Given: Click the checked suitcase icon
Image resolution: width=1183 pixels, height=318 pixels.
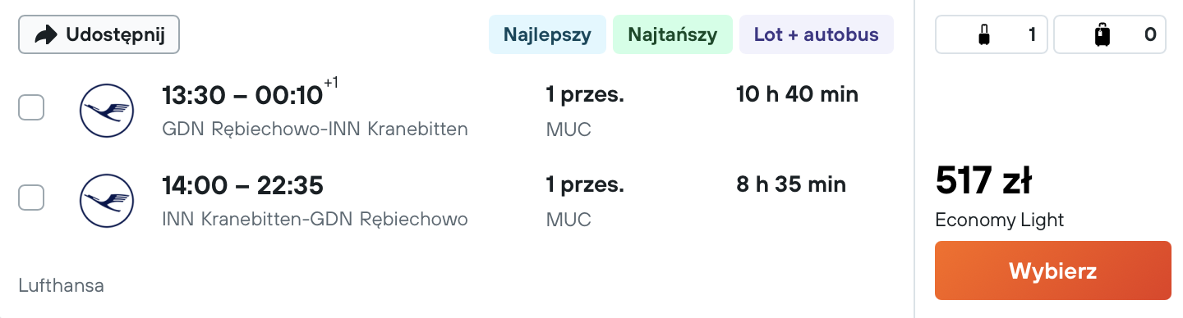Looking at the screenshot, I should (1102, 35).
